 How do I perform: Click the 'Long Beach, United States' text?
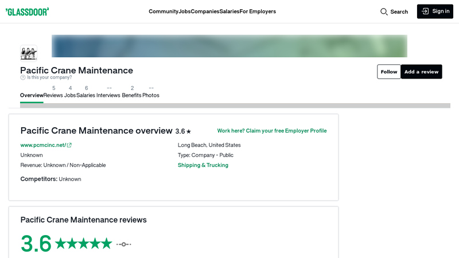209,145
